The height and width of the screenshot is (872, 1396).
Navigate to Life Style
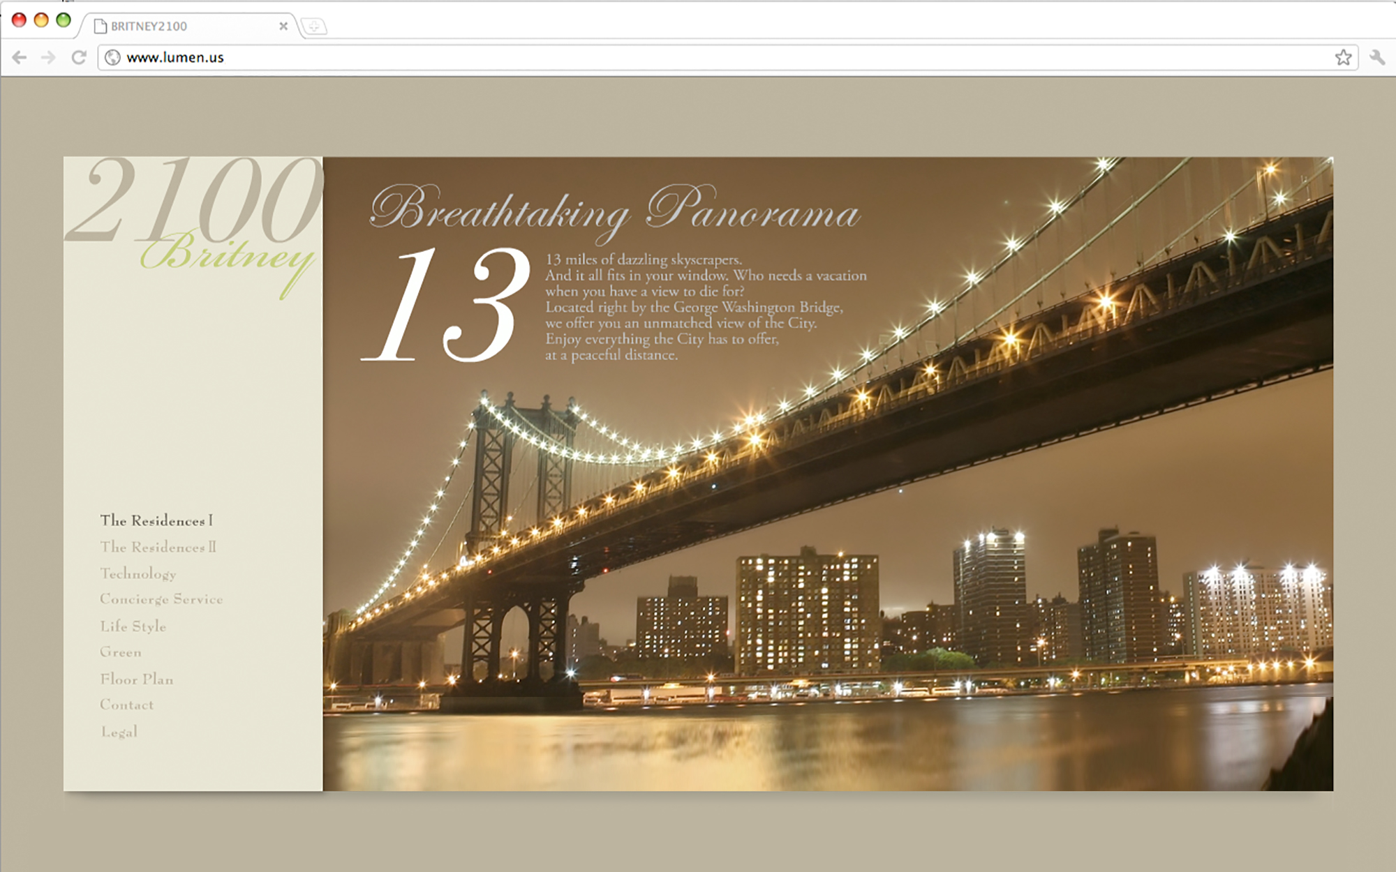click(x=133, y=626)
